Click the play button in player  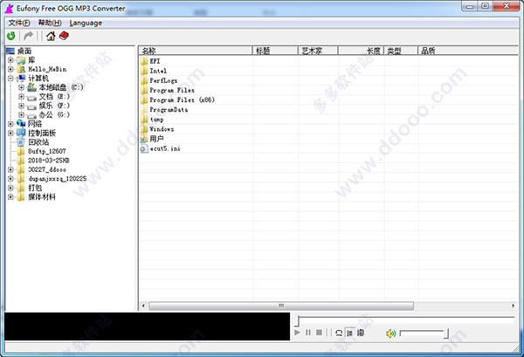[297, 333]
